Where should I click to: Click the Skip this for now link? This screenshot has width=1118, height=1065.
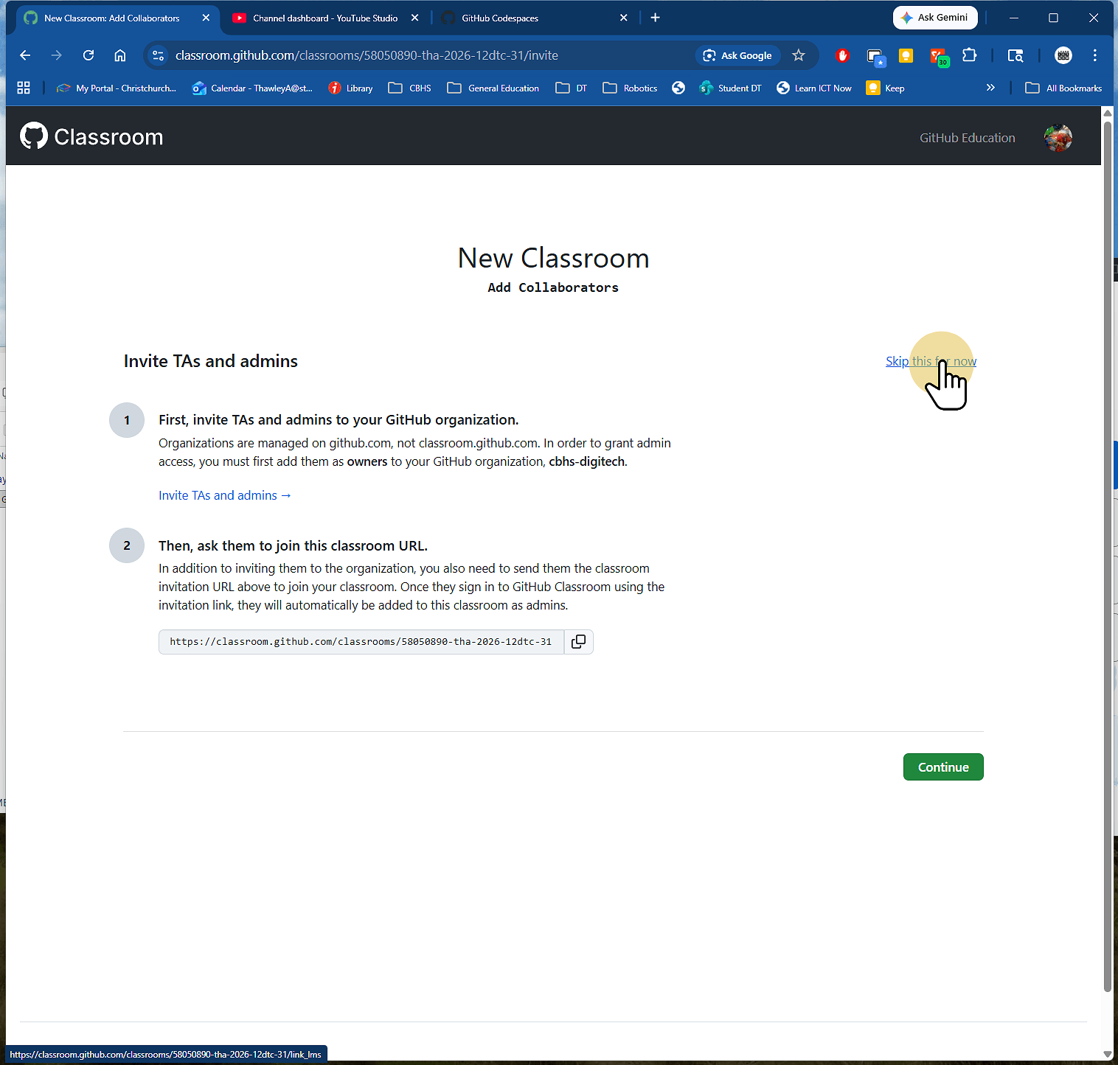(931, 361)
